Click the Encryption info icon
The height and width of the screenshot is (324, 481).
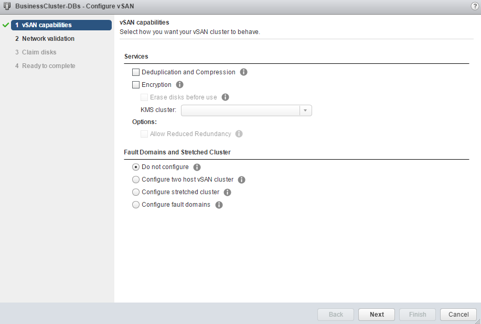(179, 85)
